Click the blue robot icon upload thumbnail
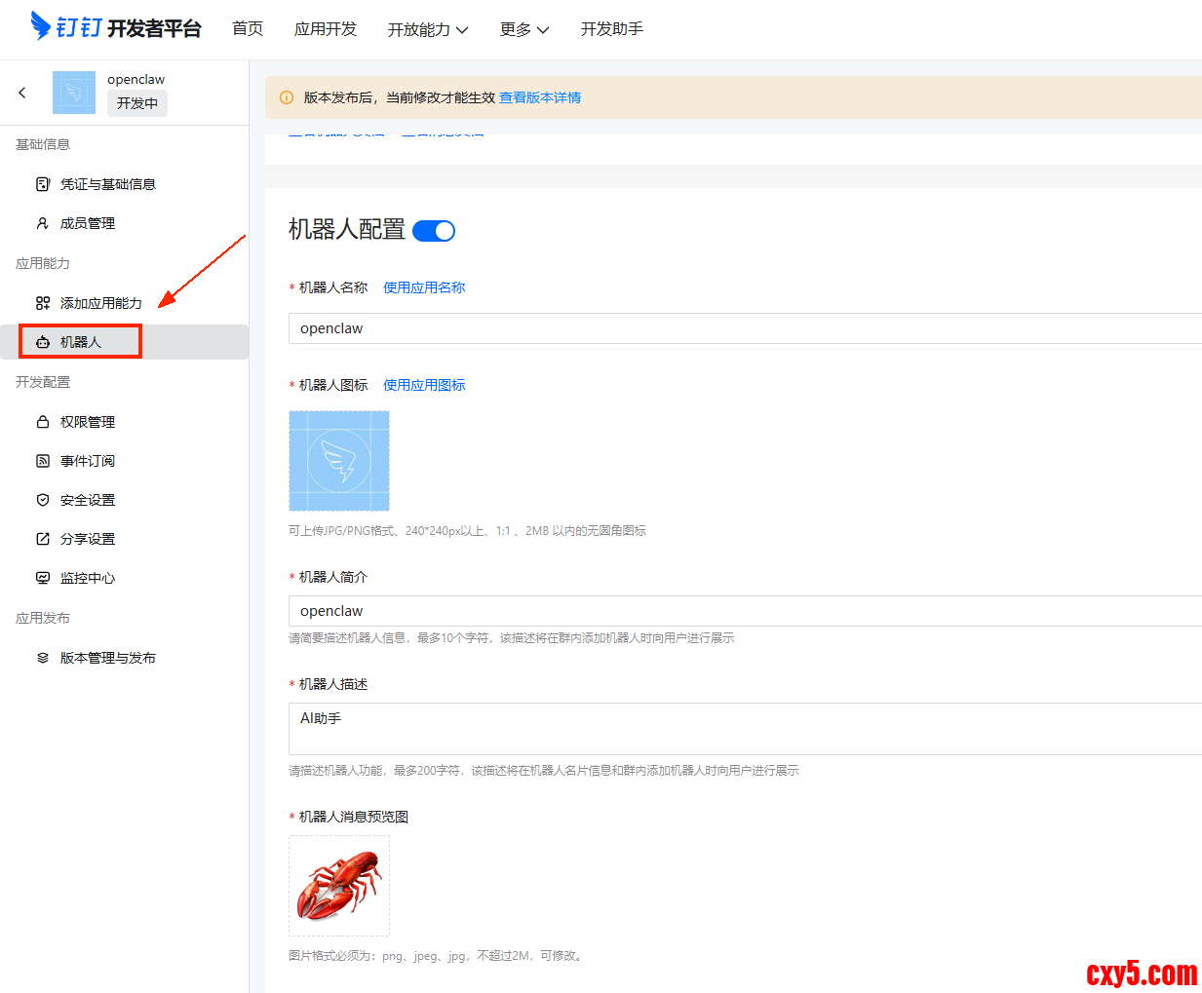1202x993 pixels. coord(339,461)
